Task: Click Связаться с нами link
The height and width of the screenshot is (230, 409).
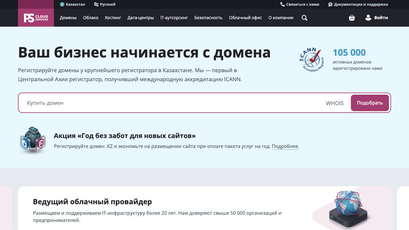Action: click(300, 4)
